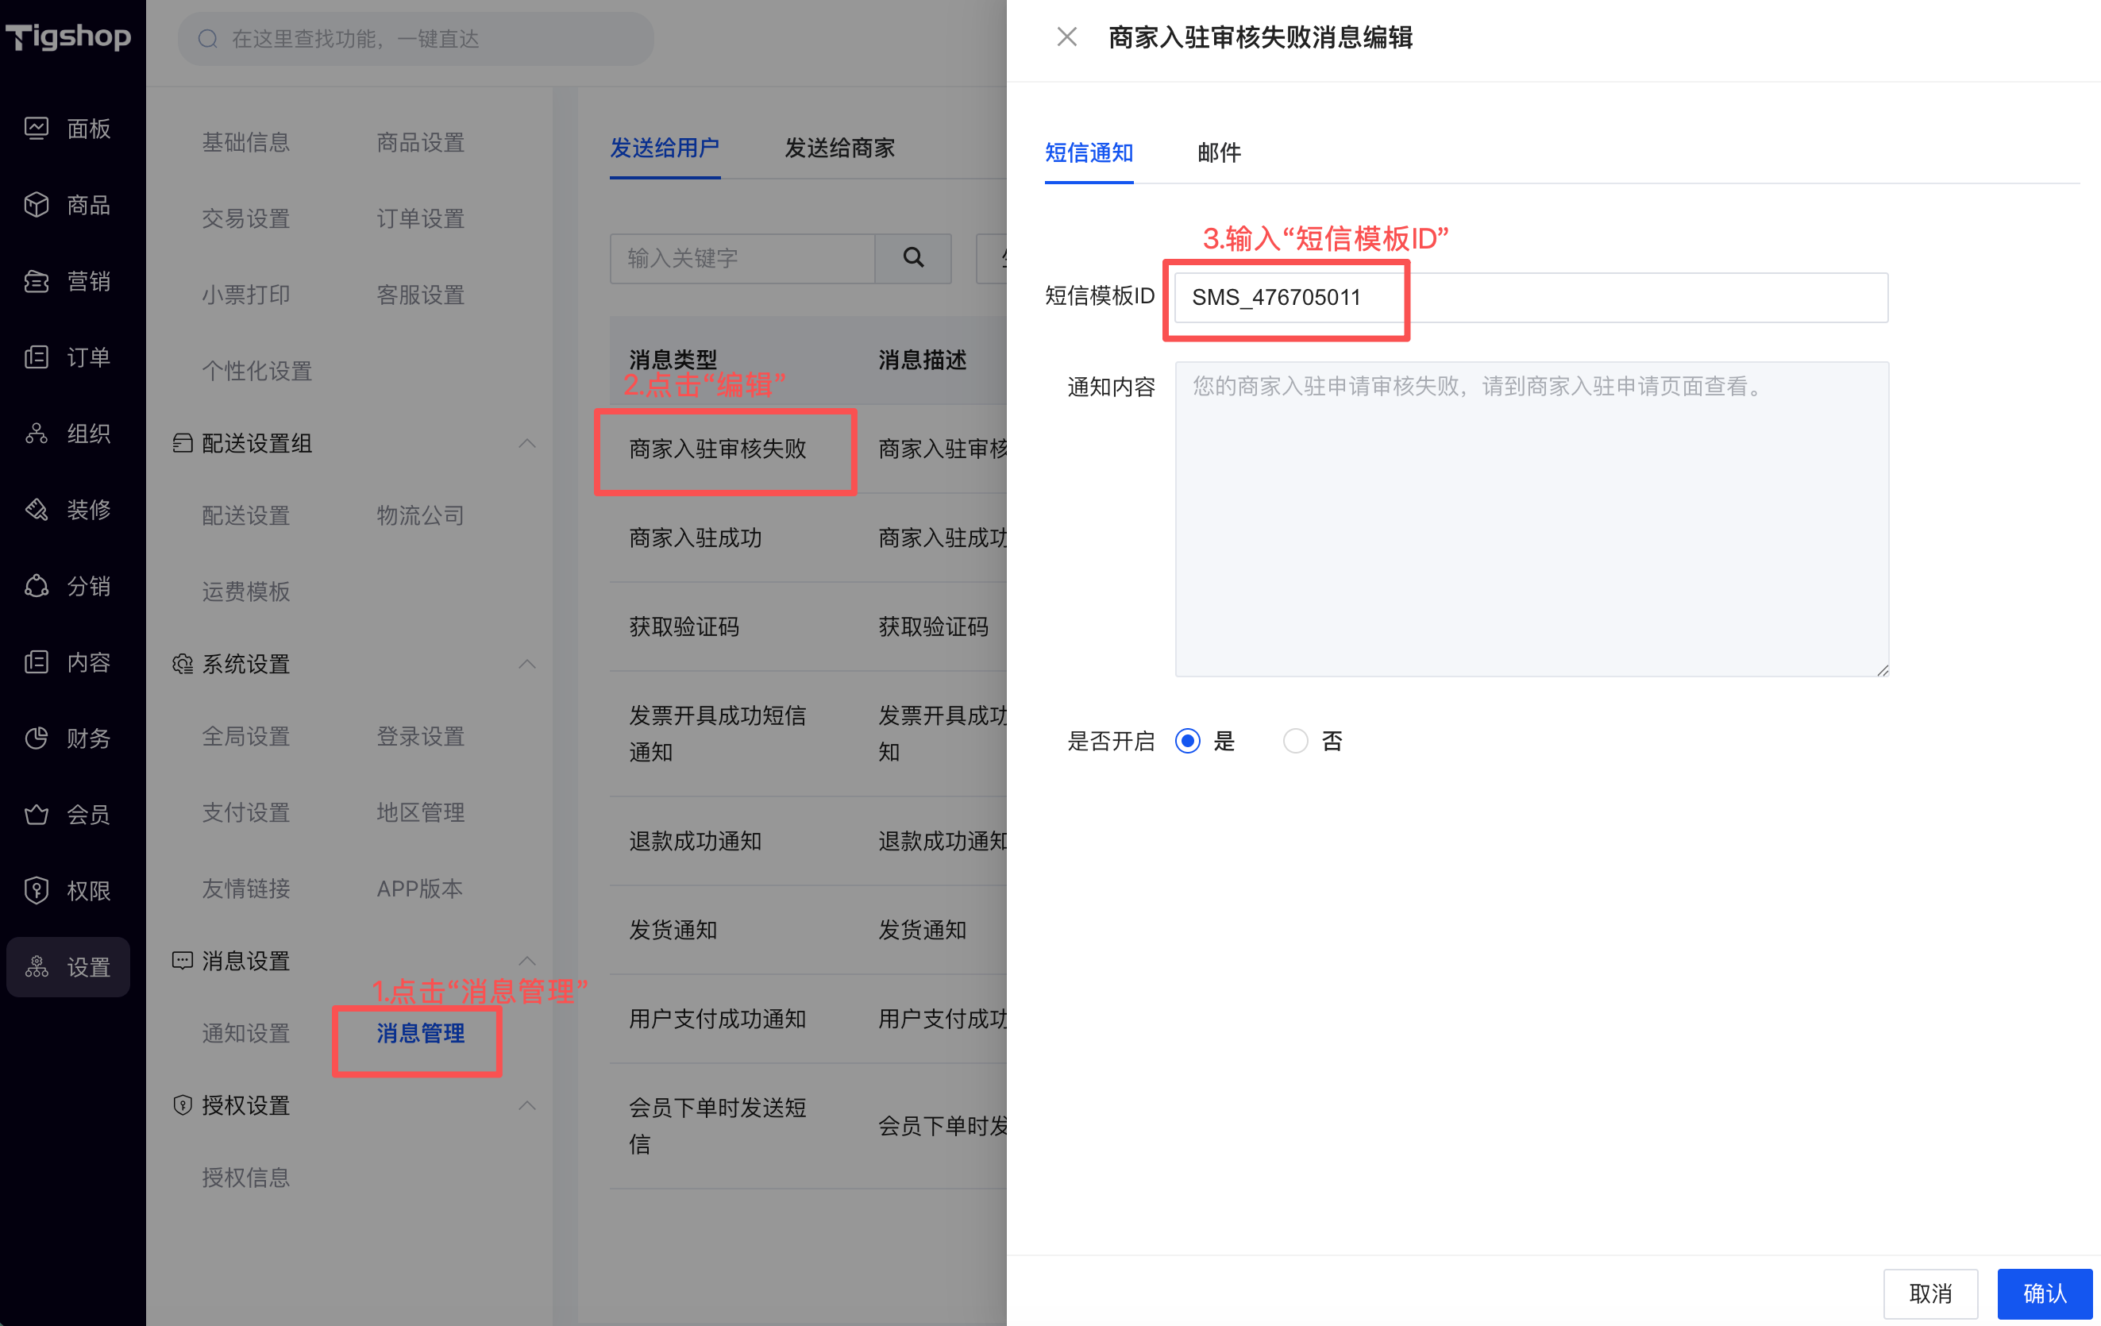Click the 营销 marketing icon

click(37, 281)
